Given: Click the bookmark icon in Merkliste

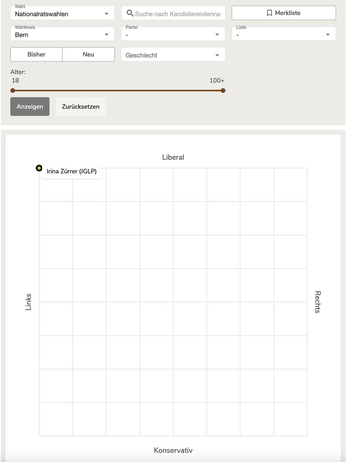Looking at the screenshot, I should [269, 13].
